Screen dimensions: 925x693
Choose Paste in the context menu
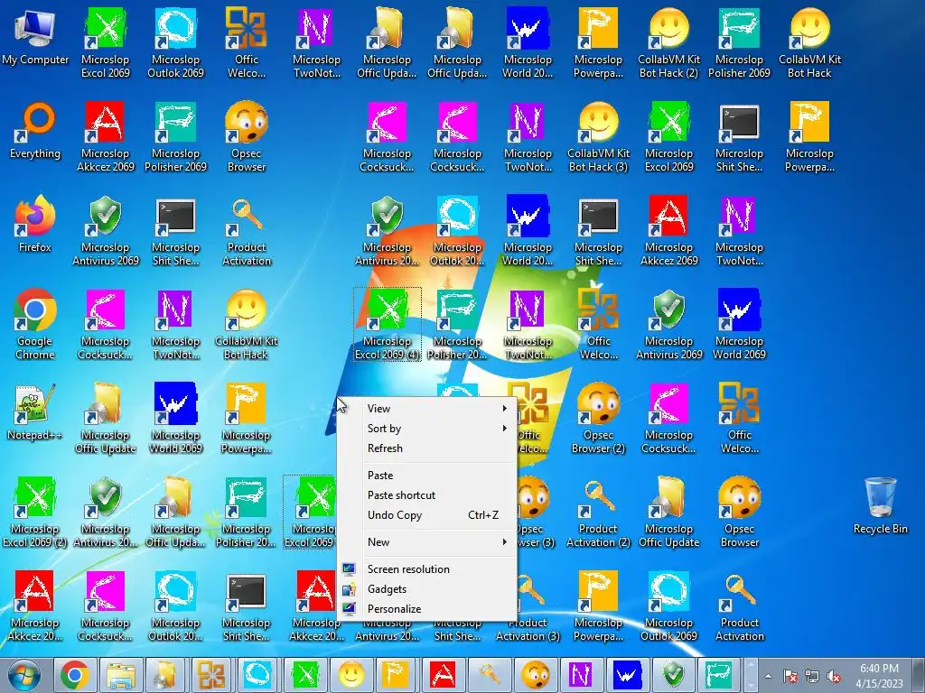[x=427, y=476]
